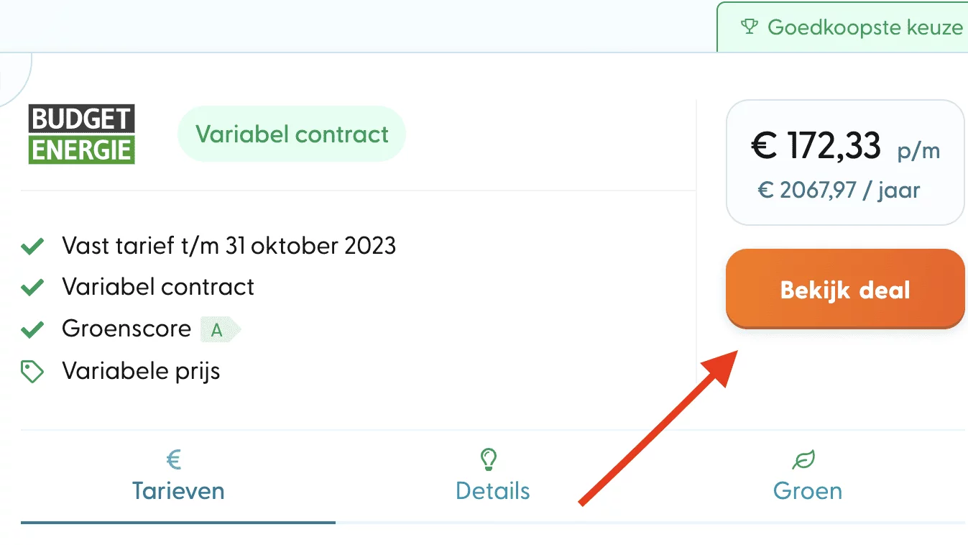Click the green checkmark next to Groenscore
Screen dimensions: 968x545
pos(32,329)
